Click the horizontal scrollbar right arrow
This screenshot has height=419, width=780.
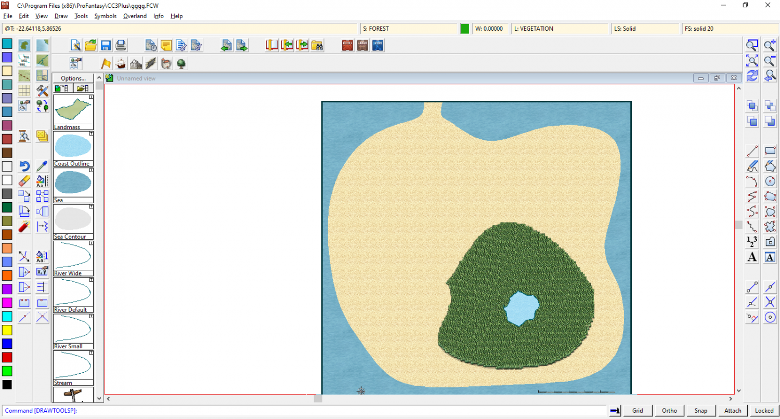tap(731, 399)
